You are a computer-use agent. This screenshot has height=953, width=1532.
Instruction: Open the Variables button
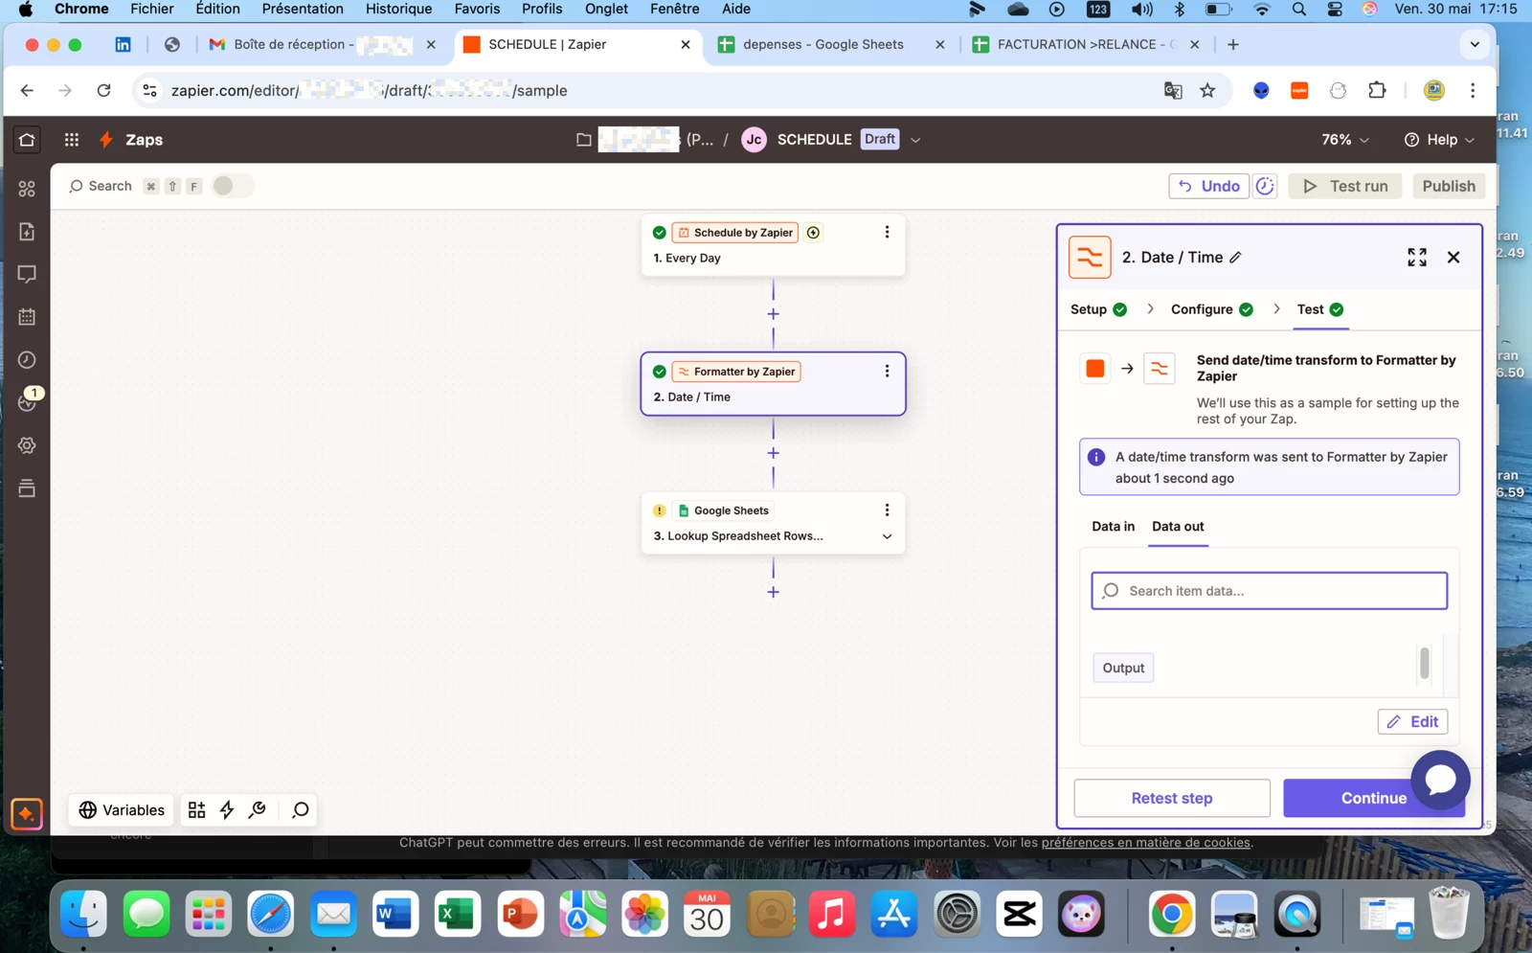point(121,810)
